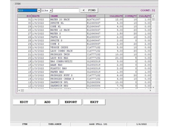Click sale rate 20.00 cell
169x127 pixels.
click(114, 58)
